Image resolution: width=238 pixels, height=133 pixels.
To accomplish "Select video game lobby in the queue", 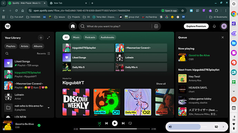I will pyautogui.click(x=202, y=101).
